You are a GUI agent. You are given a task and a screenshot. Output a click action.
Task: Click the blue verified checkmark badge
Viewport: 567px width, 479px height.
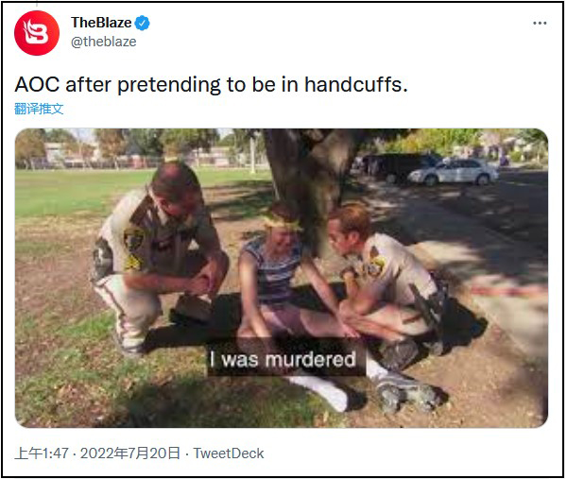[x=142, y=23]
